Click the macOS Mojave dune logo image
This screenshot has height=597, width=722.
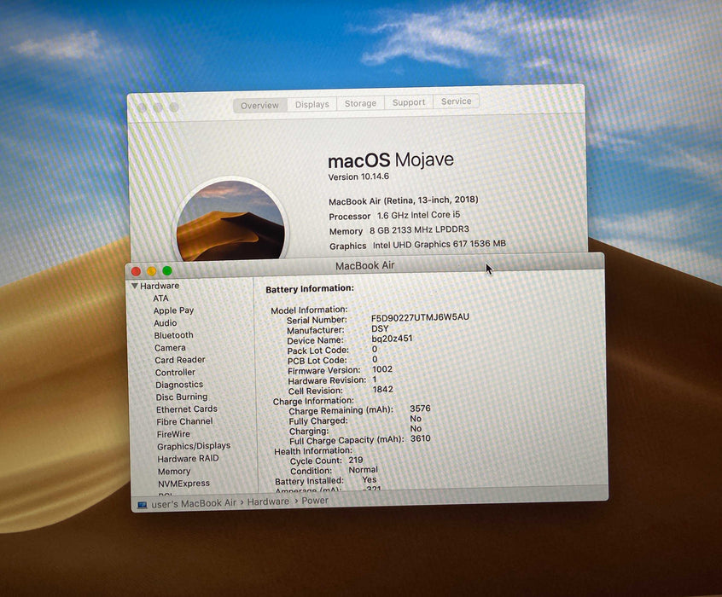230,221
